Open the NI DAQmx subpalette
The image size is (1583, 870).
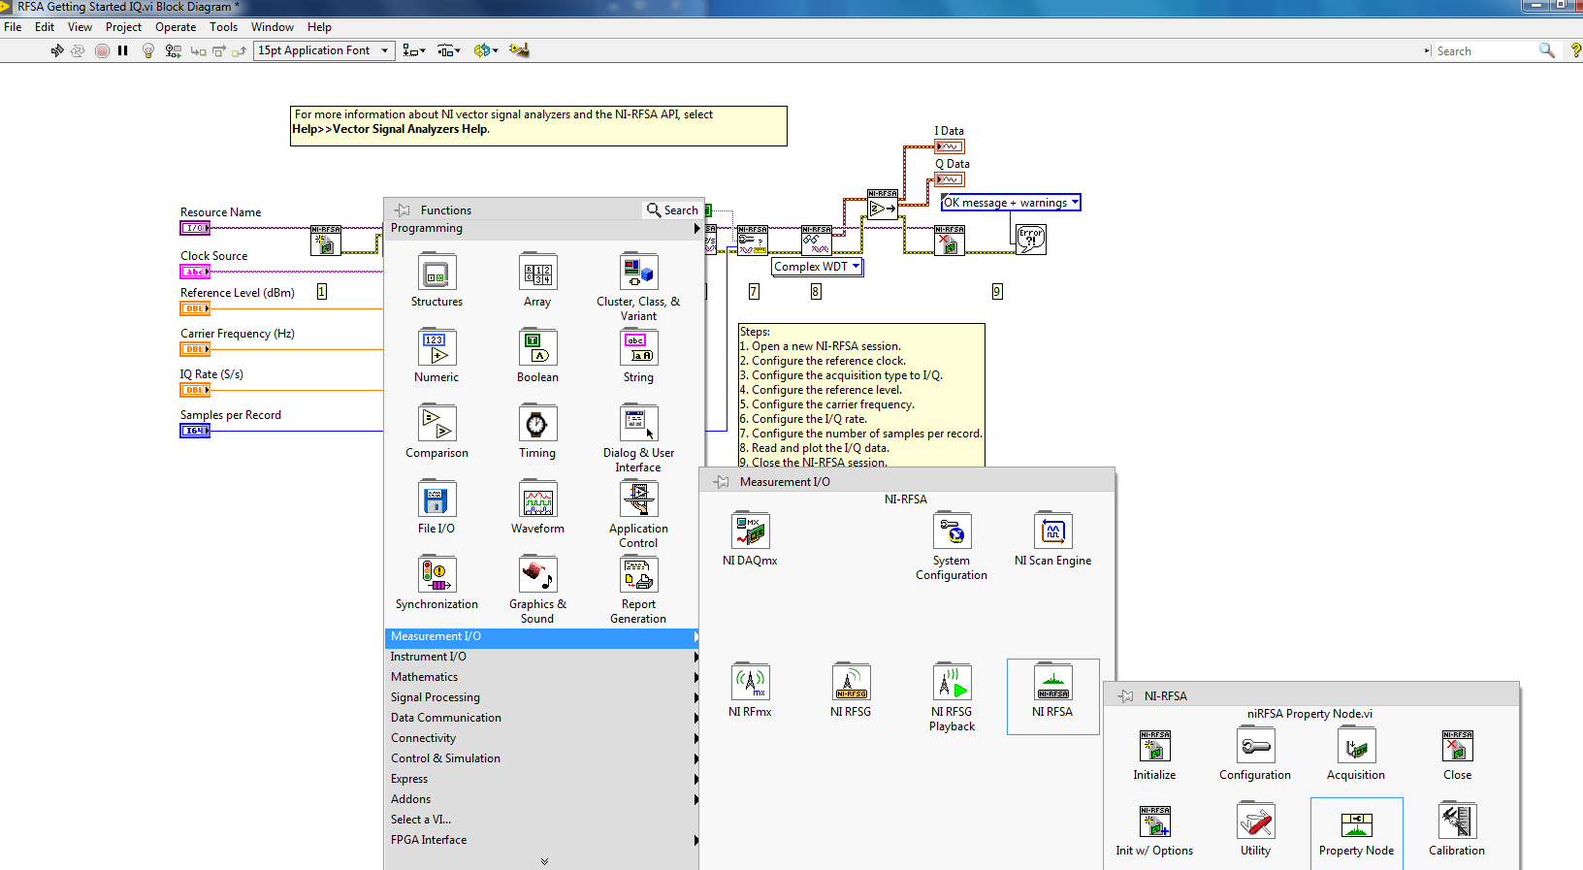click(750, 539)
